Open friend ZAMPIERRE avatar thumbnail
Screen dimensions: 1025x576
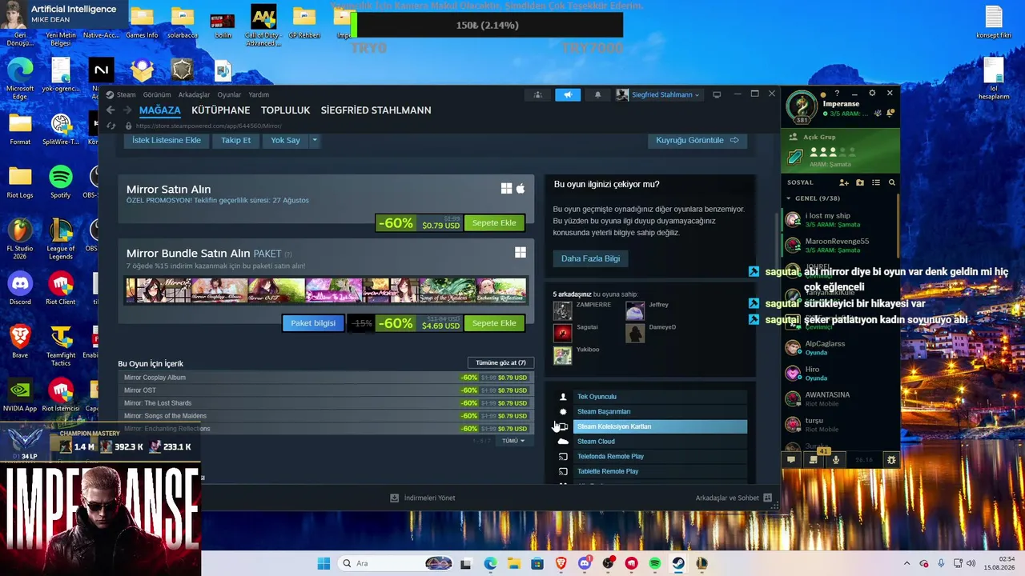point(563,310)
